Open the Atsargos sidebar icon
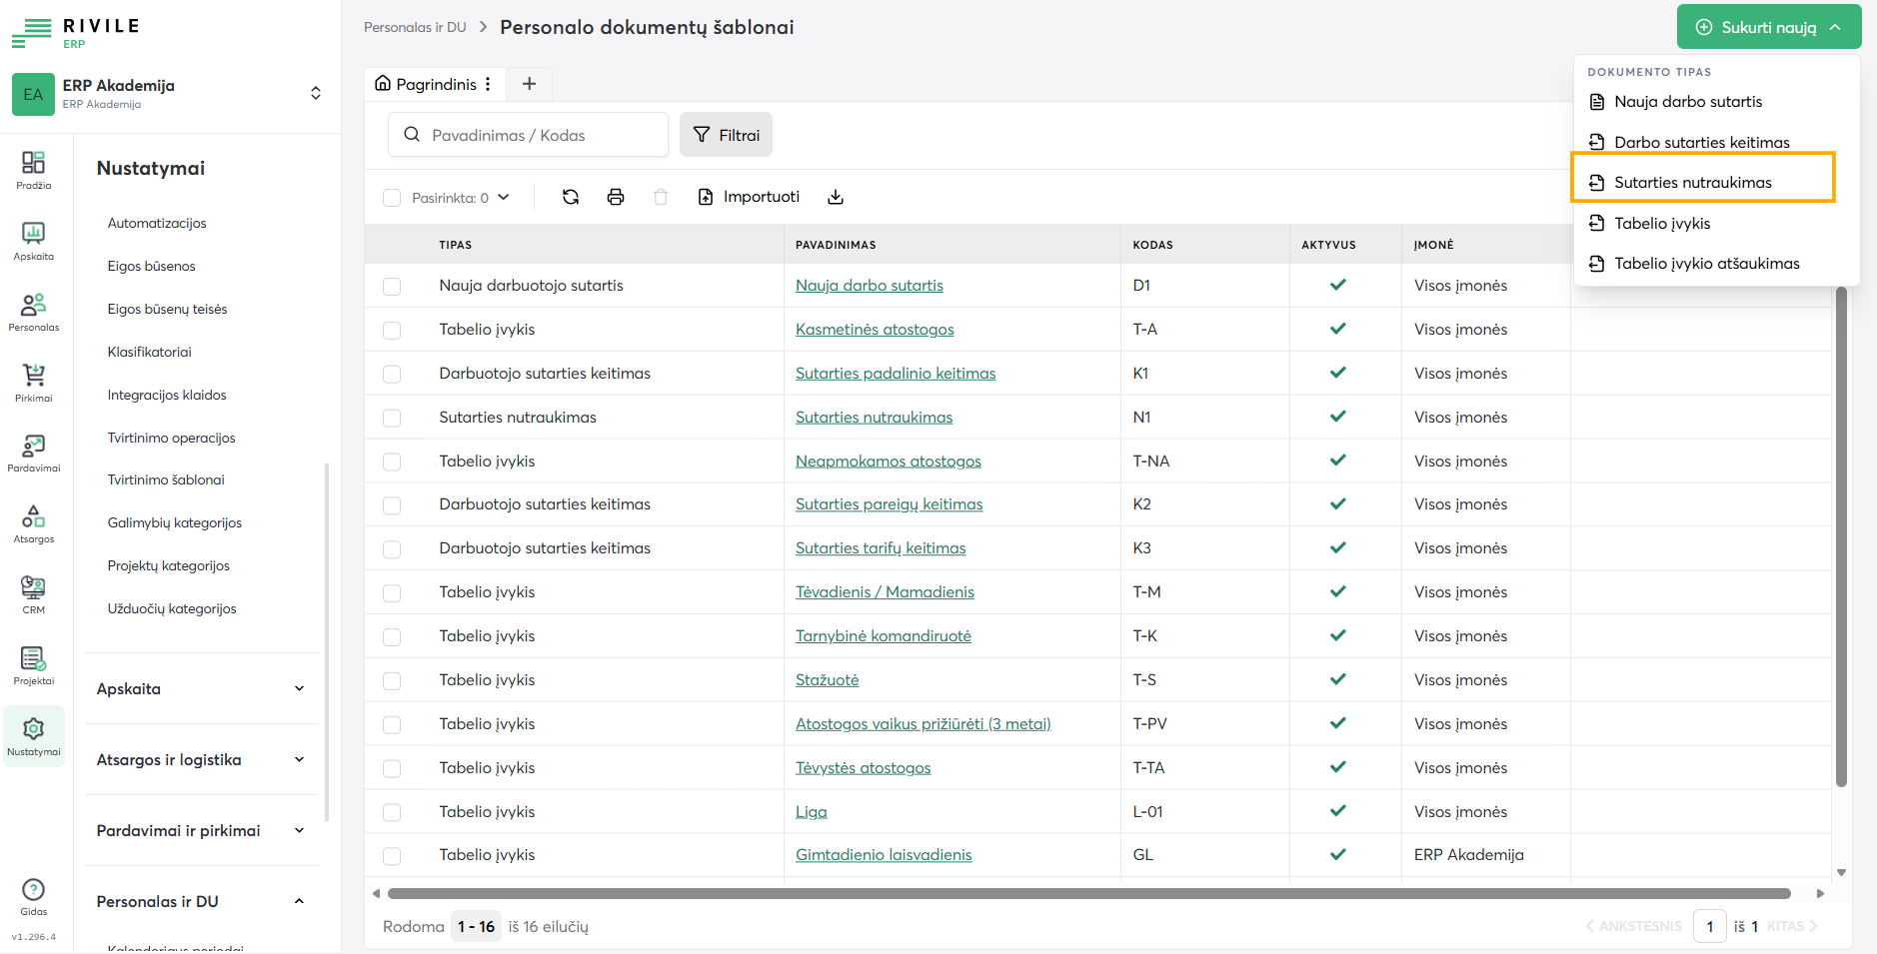Image resolution: width=1877 pixels, height=954 pixels. click(34, 523)
